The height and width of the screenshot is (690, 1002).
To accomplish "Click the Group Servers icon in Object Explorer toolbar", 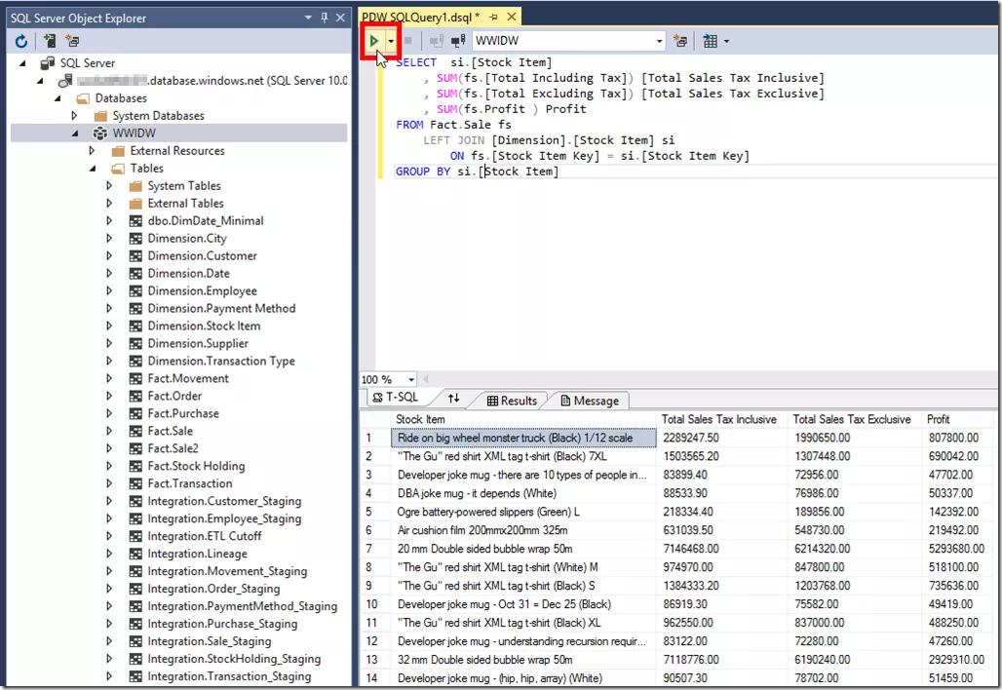I will (x=72, y=41).
